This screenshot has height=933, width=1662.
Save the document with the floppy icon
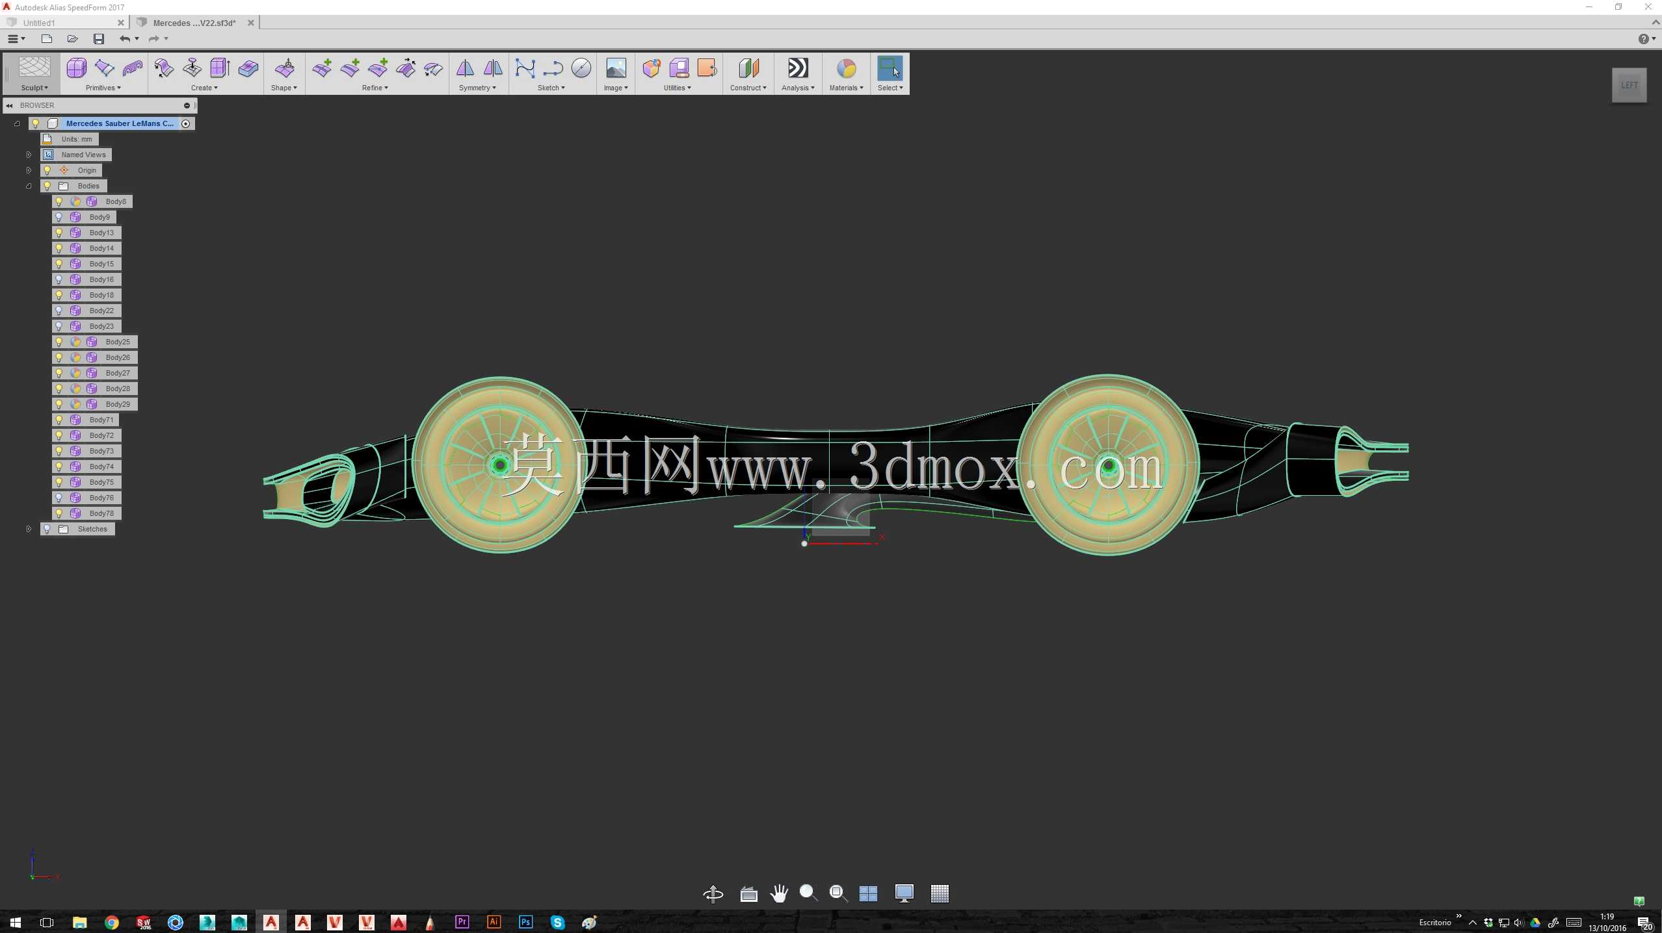(x=99, y=39)
